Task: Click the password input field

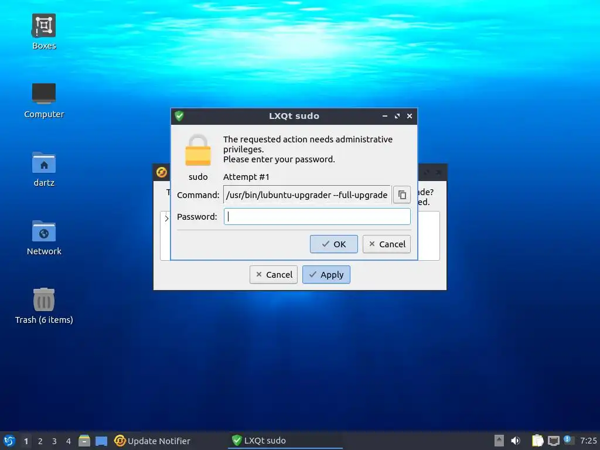Action: 317,217
